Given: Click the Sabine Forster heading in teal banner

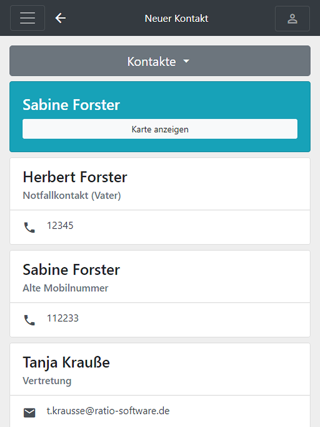Looking at the screenshot, I should (71, 105).
